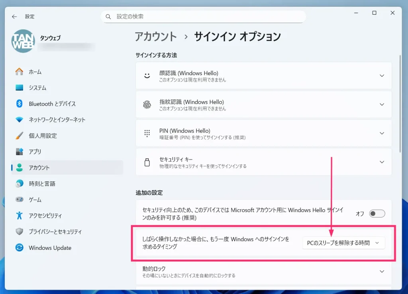Select Bluetooth とデバイス
Viewport: 408px width, 294px height.
67,103
